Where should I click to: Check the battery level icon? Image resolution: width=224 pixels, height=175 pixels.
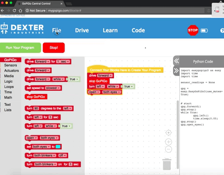coord(204,30)
